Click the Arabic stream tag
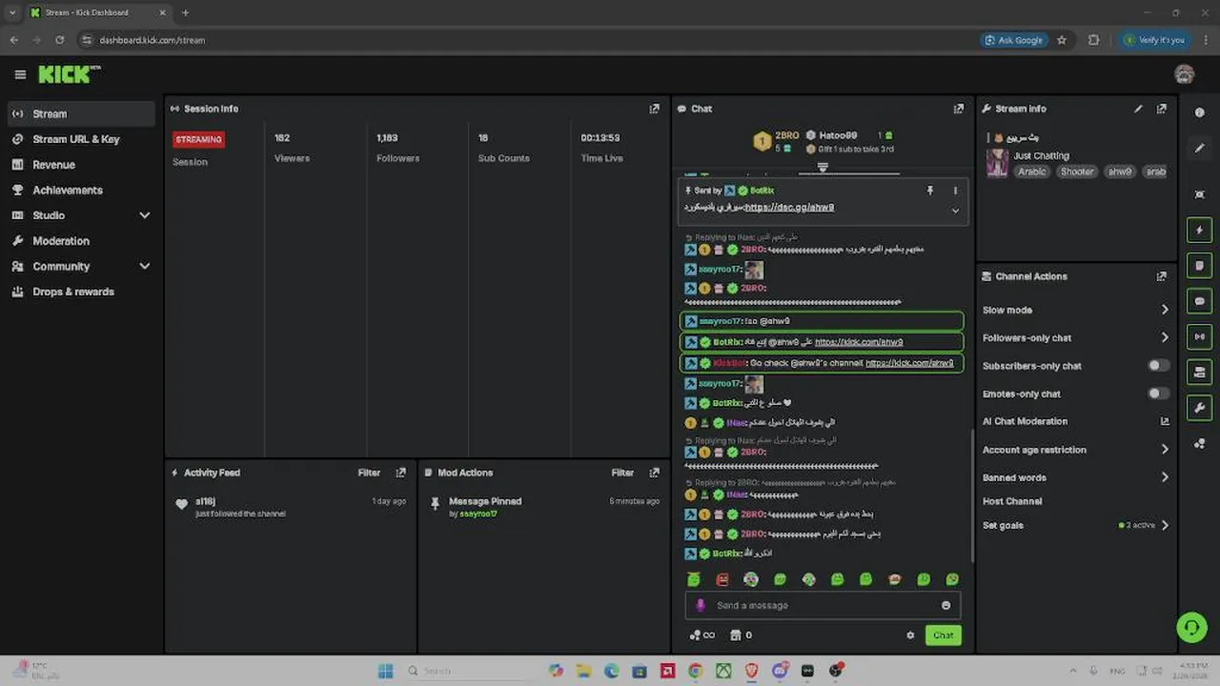 tap(1031, 171)
